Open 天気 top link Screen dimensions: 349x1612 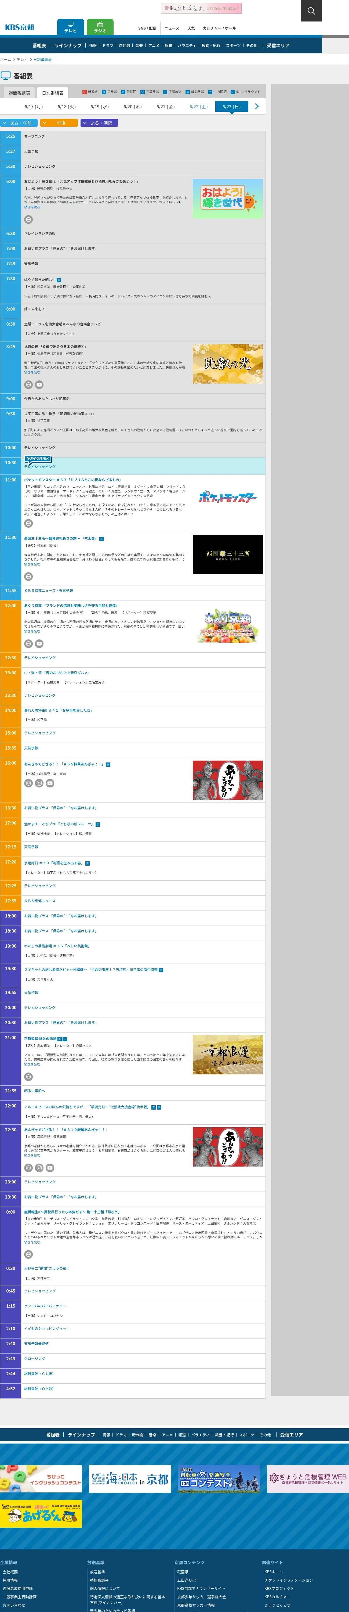tap(191, 28)
